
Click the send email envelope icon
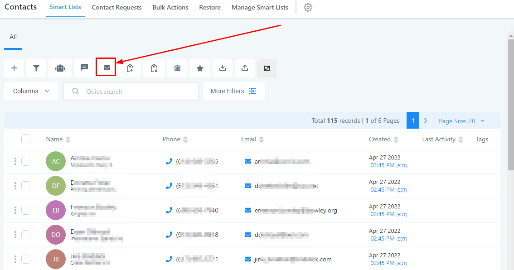point(107,68)
